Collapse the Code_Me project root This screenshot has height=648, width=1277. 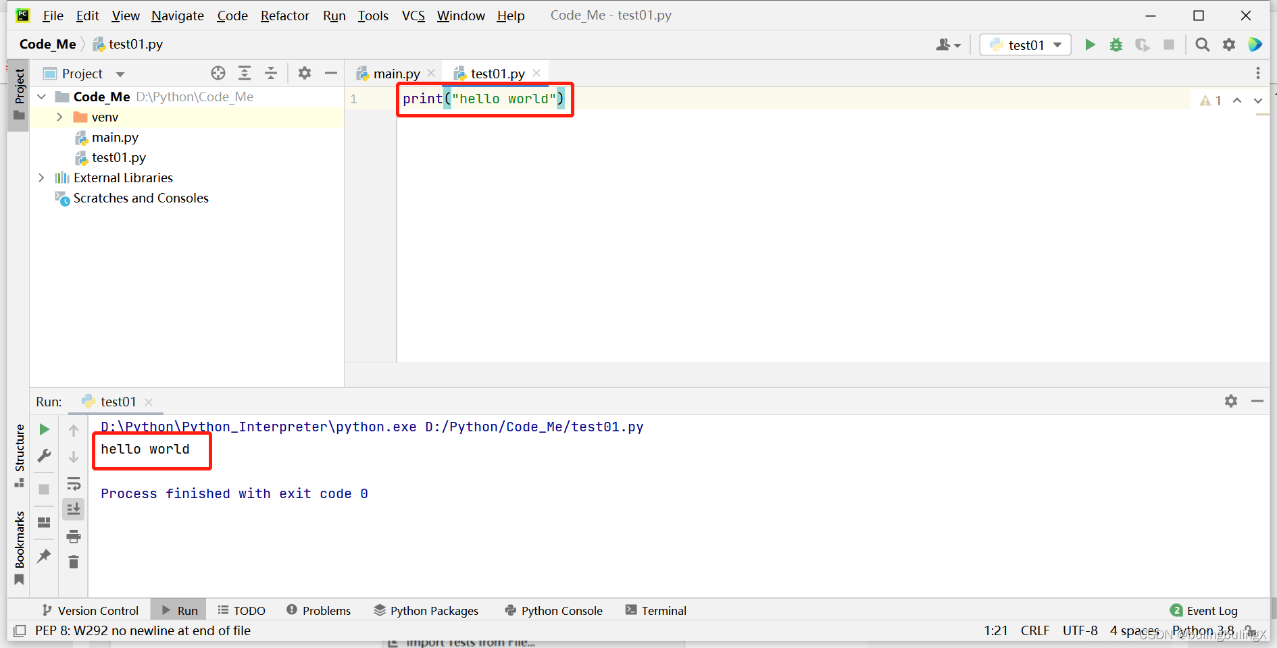42,97
